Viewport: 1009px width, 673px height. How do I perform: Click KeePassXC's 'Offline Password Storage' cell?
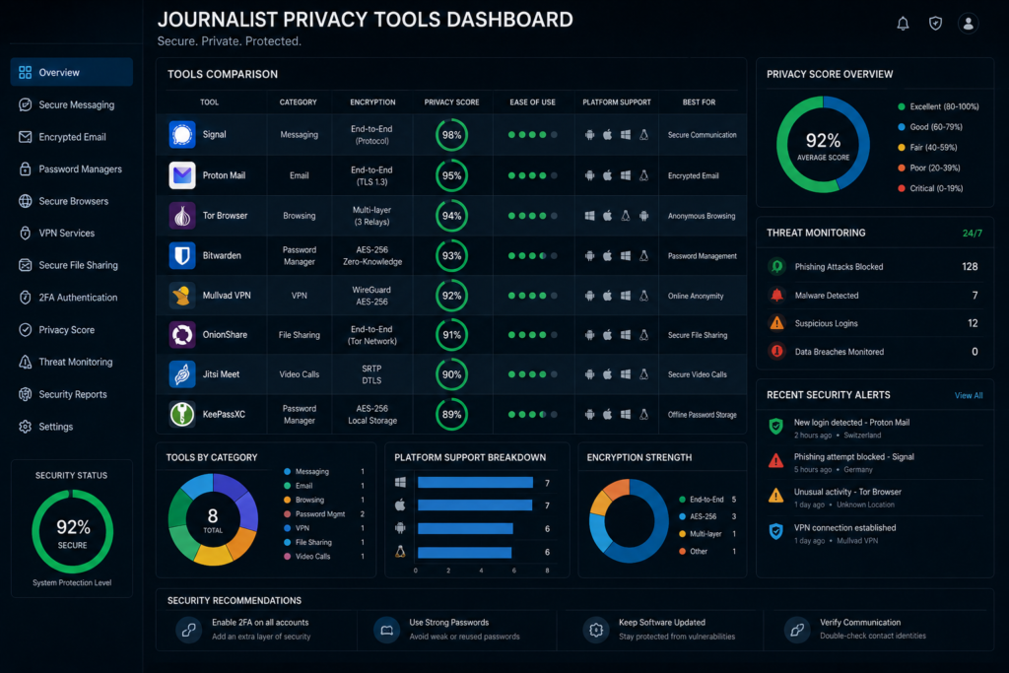pyautogui.click(x=702, y=415)
